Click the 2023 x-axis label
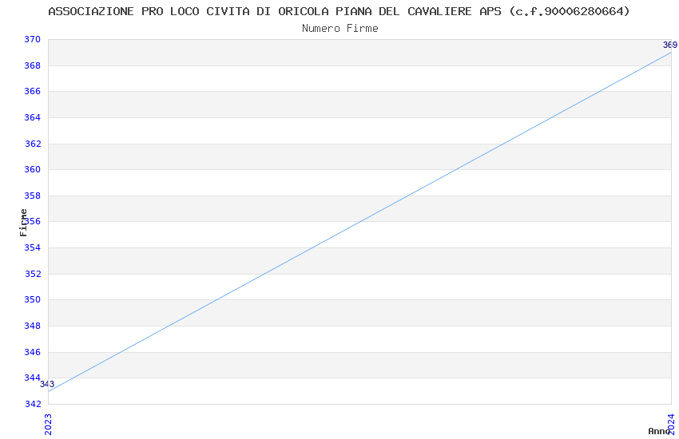Viewport: 679px width, 439px height. click(x=48, y=425)
